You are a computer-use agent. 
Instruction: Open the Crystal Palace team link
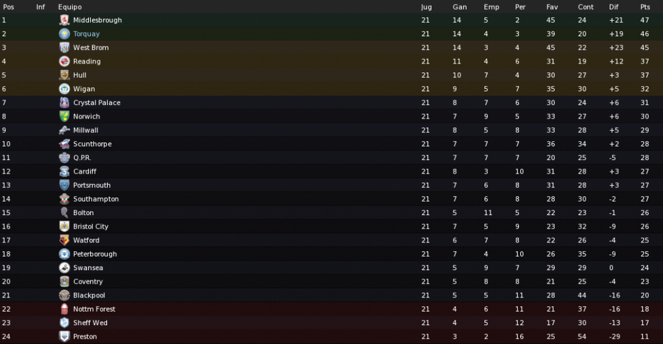tap(97, 102)
